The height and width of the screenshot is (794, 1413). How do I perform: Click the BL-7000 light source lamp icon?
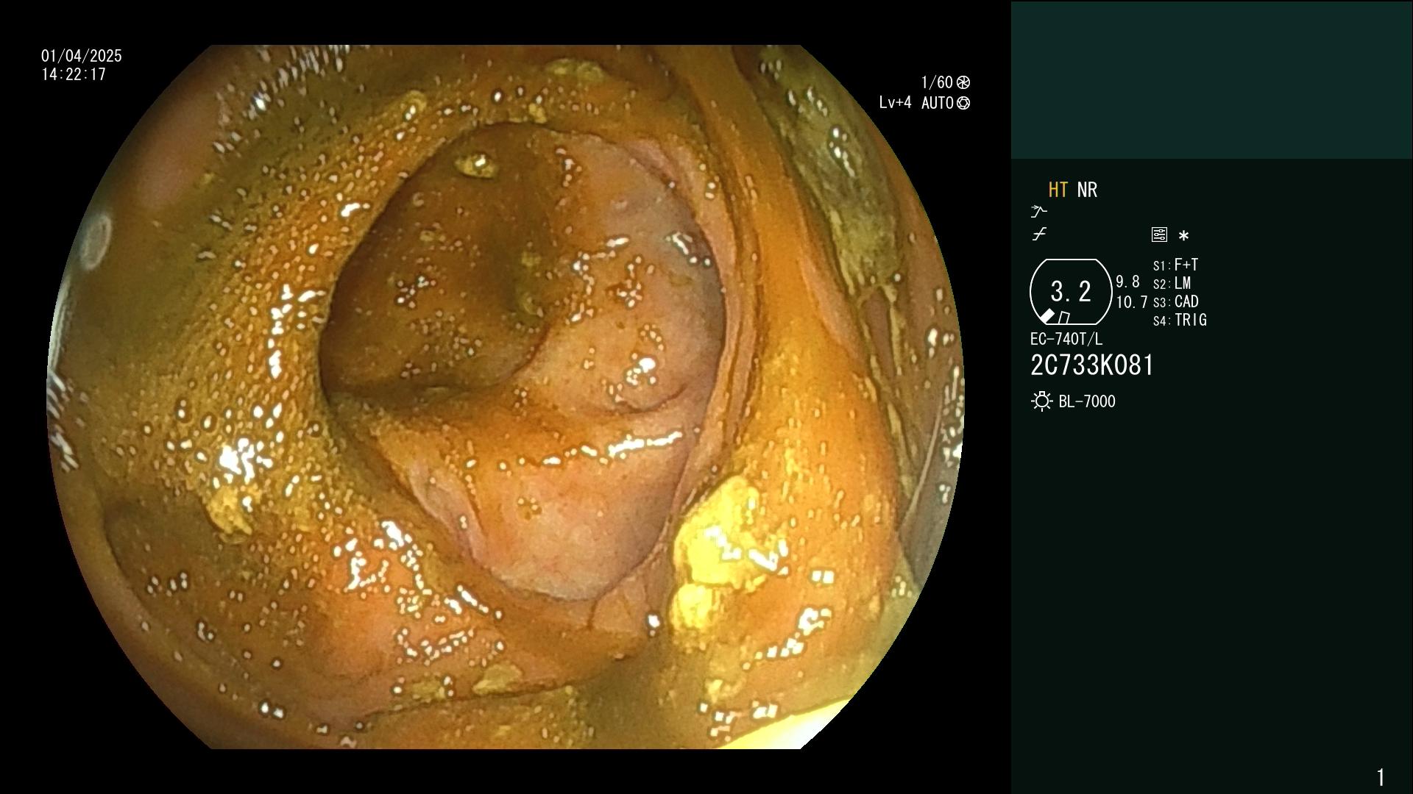(x=1041, y=401)
